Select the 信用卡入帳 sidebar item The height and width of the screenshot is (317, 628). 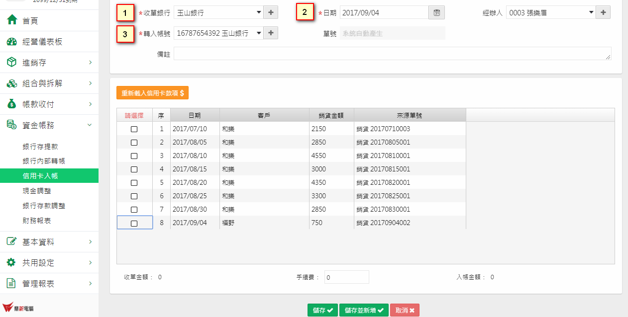(x=49, y=176)
